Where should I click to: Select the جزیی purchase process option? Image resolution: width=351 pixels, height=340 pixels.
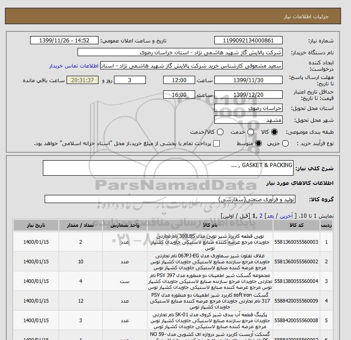pyautogui.click(x=286, y=143)
